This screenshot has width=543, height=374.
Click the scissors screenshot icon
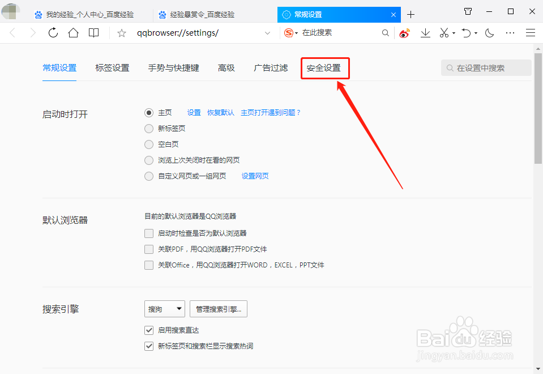pyautogui.click(x=444, y=33)
